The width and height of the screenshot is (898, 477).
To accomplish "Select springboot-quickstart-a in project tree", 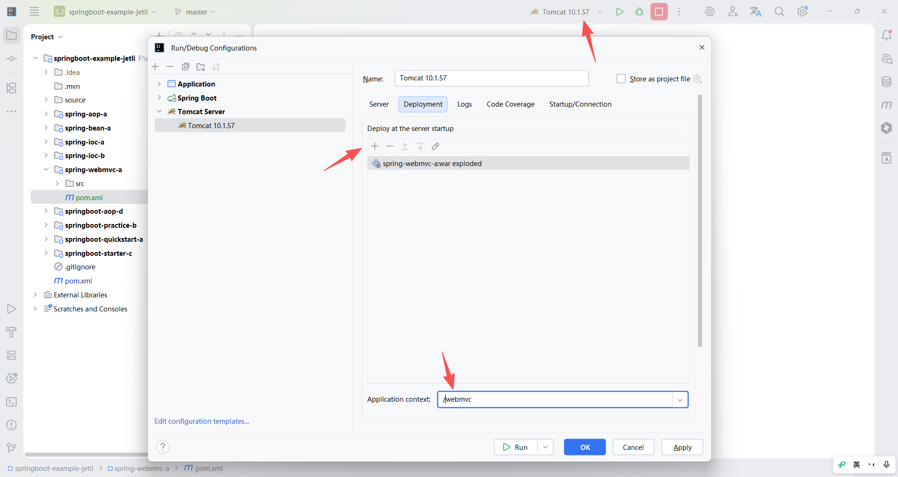I will coord(104,239).
